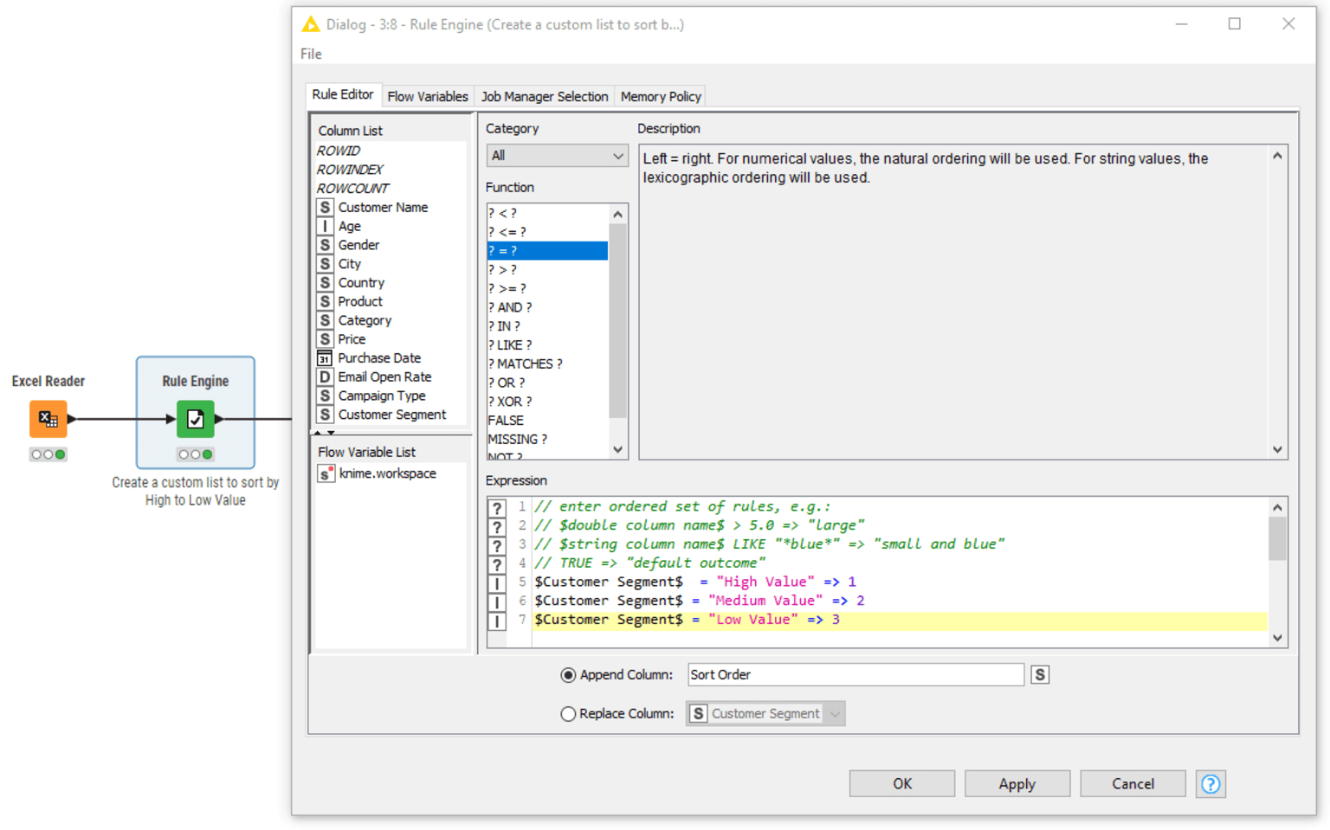Click the Excel Reader node icon

tap(48, 419)
